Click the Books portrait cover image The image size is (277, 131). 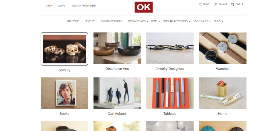[x=64, y=93]
